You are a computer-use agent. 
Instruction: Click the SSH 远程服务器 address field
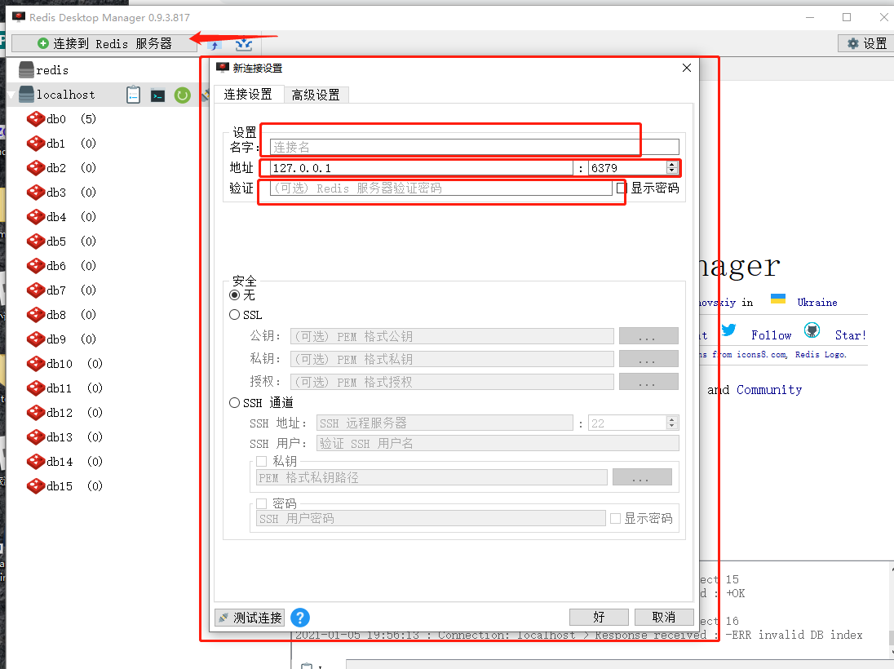pyautogui.click(x=445, y=423)
